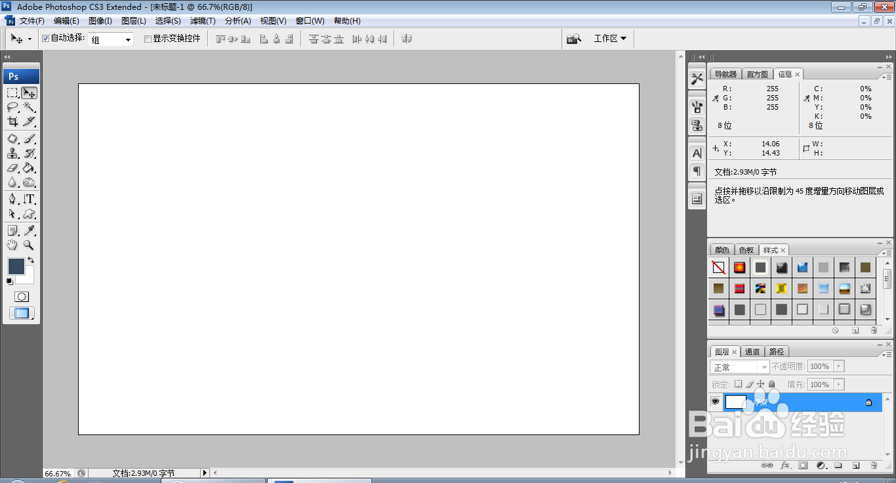Viewport: 896px width, 483px height.
Task: Select the Eraser tool
Action: point(12,168)
